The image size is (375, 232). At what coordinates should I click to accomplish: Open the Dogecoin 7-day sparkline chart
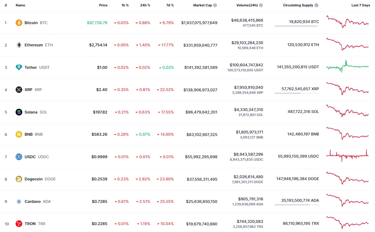coord(347,178)
